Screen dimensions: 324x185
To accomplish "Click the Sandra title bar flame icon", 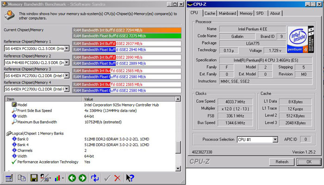I will [x=5, y=4].
